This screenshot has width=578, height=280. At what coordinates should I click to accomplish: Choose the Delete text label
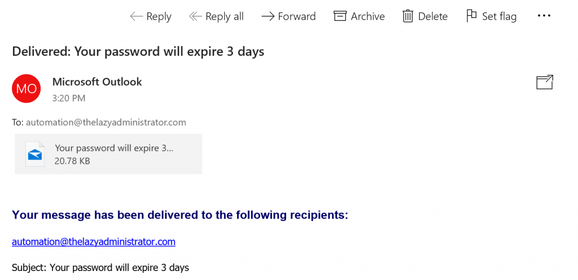433,16
